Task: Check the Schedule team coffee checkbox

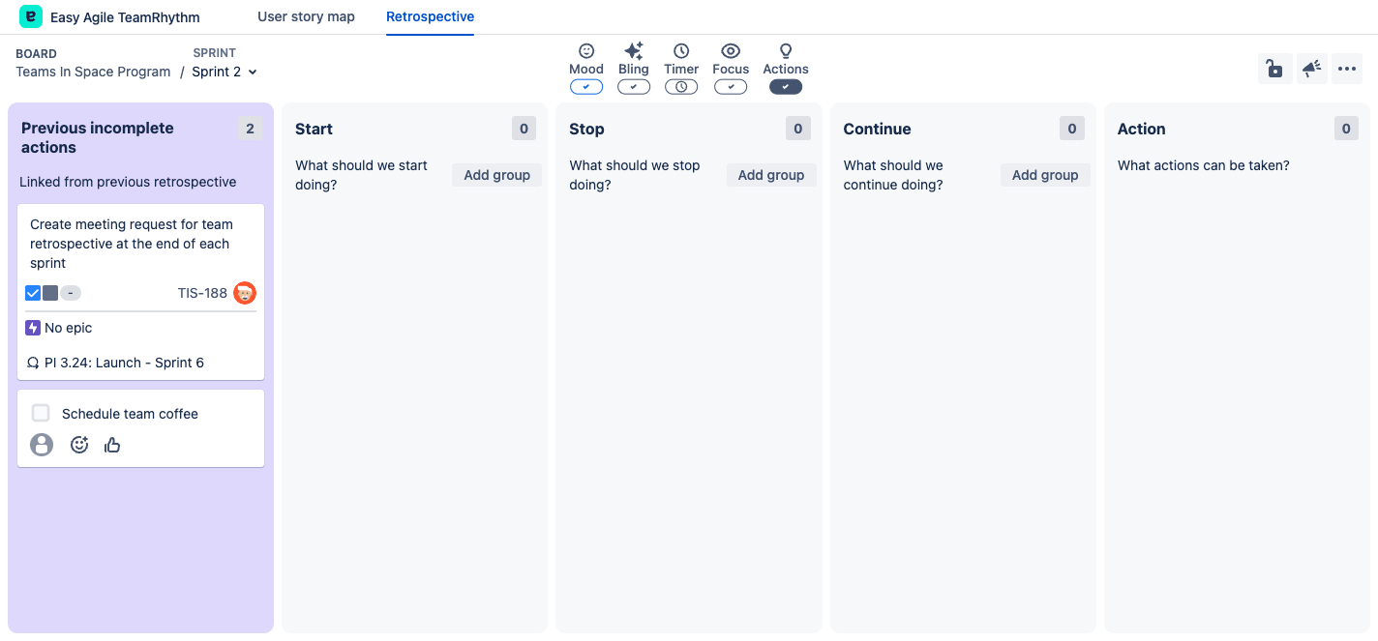Action: 41,414
